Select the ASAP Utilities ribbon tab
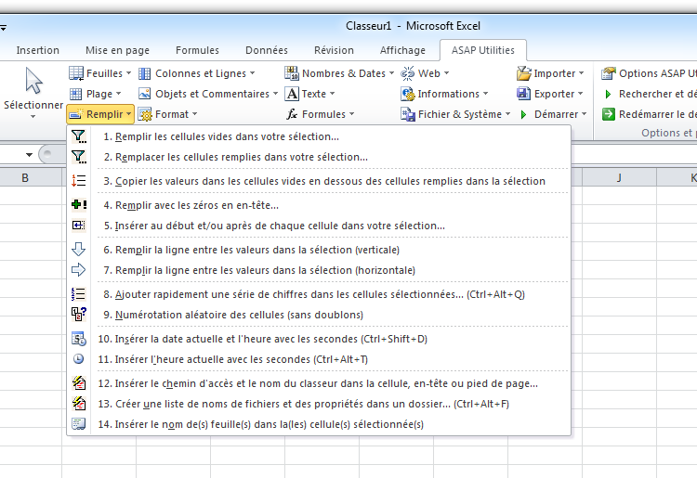697x478 pixels. [483, 50]
